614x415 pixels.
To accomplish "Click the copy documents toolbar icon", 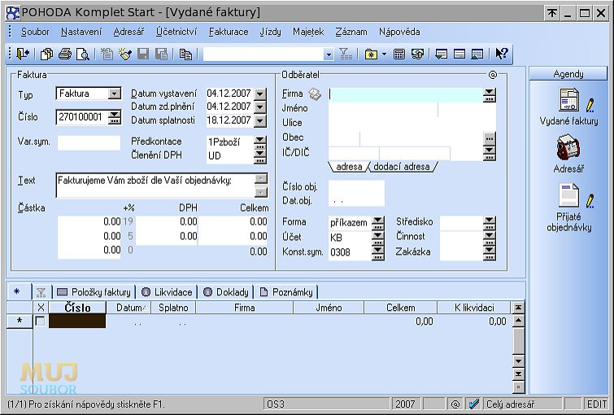I will 46,54.
